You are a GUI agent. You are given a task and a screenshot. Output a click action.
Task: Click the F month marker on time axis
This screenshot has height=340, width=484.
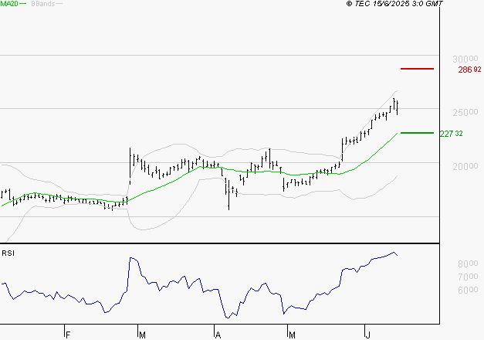(x=68, y=335)
